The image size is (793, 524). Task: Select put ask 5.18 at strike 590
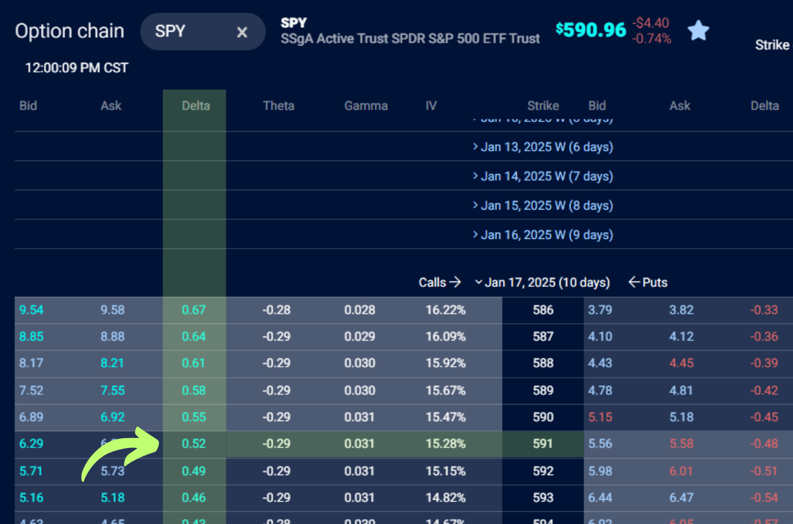click(x=681, y=417)
